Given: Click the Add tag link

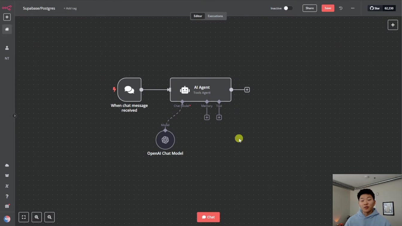Looking at the screenshot, I should (x=70, y=8).
